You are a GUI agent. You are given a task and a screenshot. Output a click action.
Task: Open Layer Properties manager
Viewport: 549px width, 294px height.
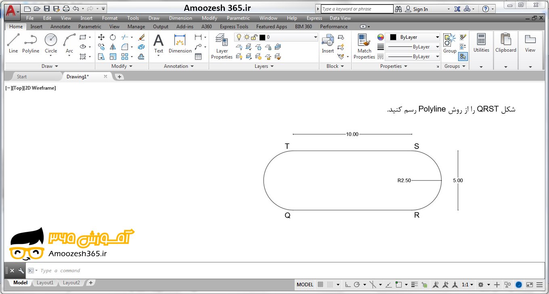tap(222, 46)
